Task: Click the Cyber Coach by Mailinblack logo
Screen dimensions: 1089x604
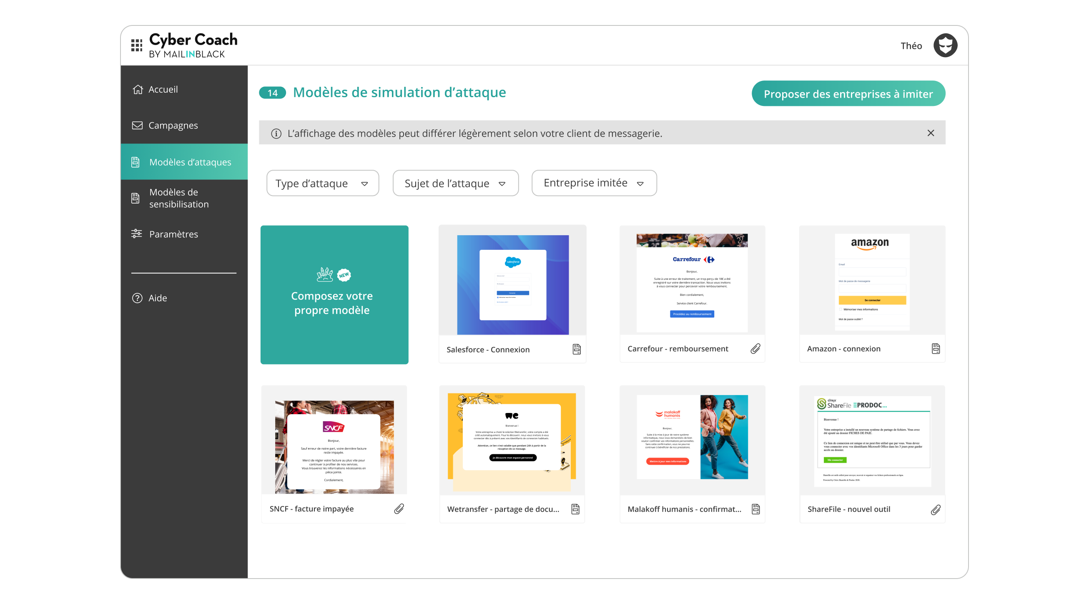Action: click(x=193, y=45)
